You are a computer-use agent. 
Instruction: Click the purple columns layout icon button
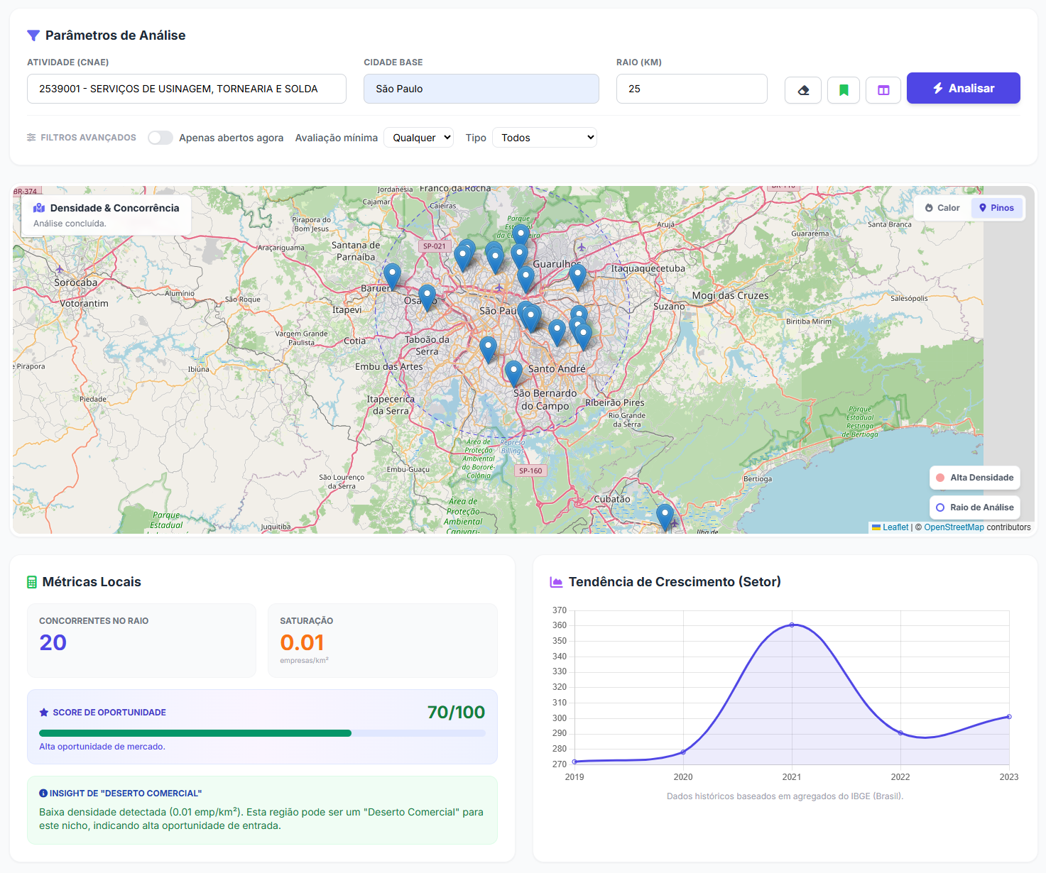coord(883,90)
